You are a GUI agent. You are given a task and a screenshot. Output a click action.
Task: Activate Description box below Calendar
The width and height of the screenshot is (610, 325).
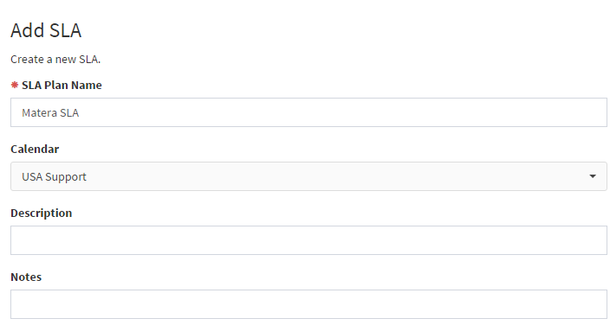tap(308, 240)
